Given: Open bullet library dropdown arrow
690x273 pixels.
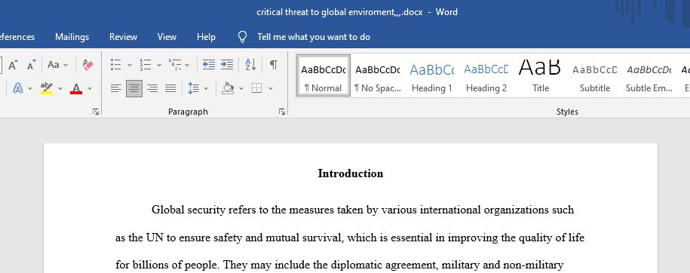Looking at the screenshot, I should (x=130, y=65).
